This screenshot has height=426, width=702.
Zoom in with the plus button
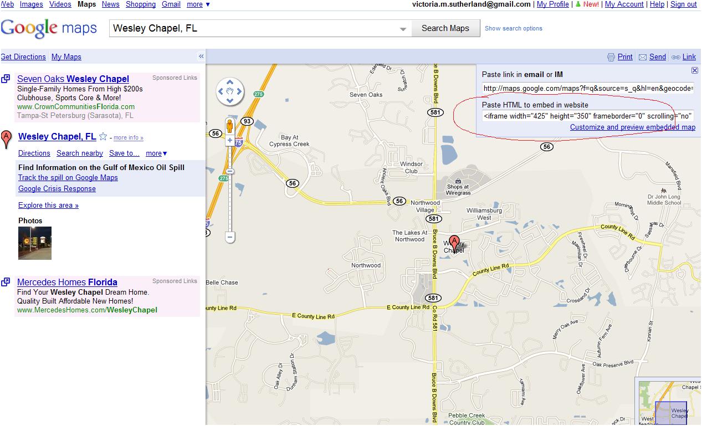click(x=230, y=141)
